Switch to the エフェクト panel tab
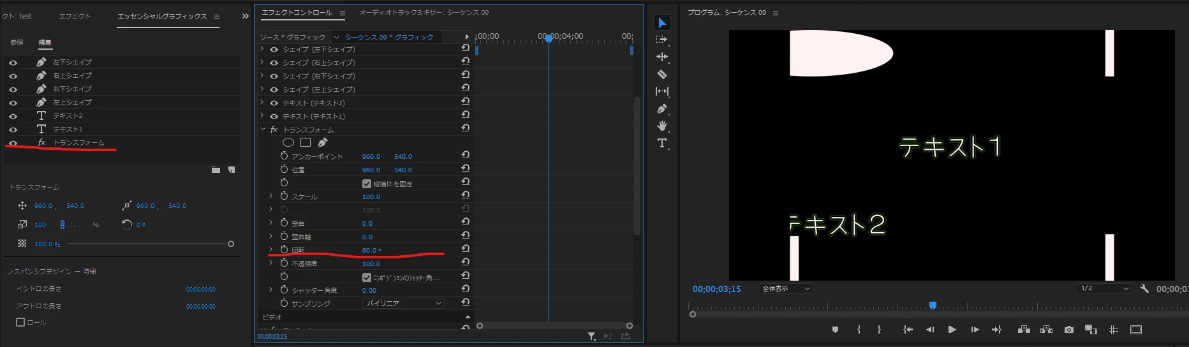Viewport: 1189px width, 347px height. tap(75, 16)
